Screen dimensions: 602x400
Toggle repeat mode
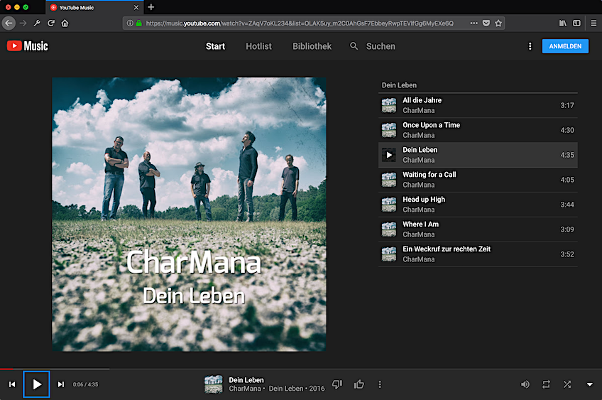coord(546,384)
